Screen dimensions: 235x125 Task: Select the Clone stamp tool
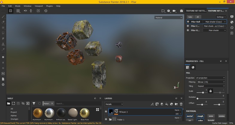(x=3, y=44)
